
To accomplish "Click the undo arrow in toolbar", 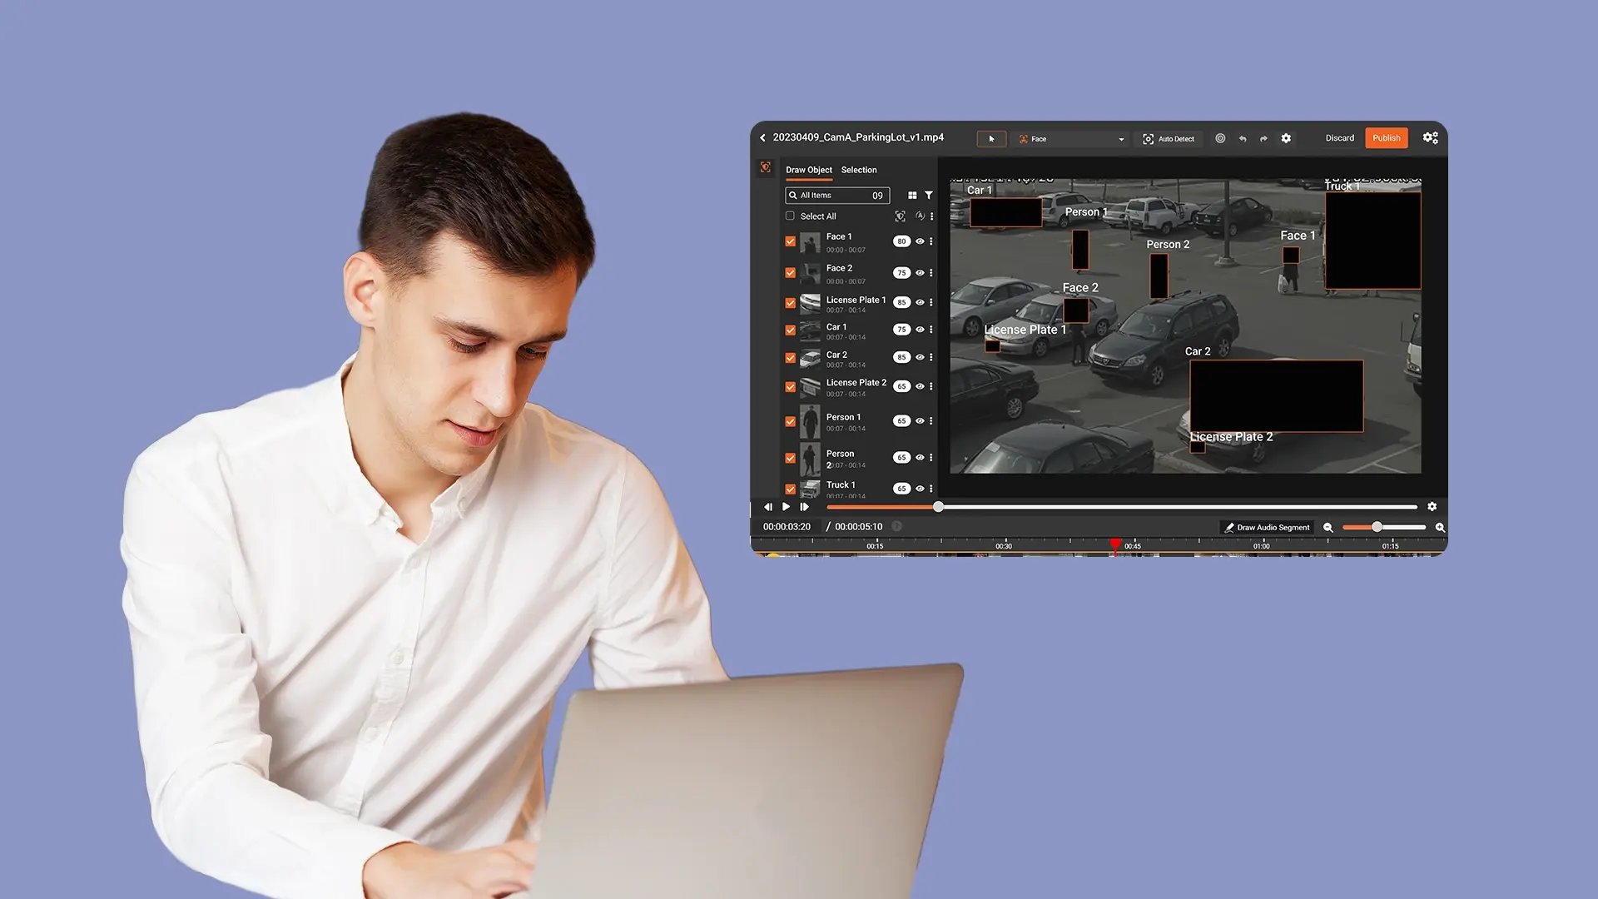I will click(x=1243, y=139).
